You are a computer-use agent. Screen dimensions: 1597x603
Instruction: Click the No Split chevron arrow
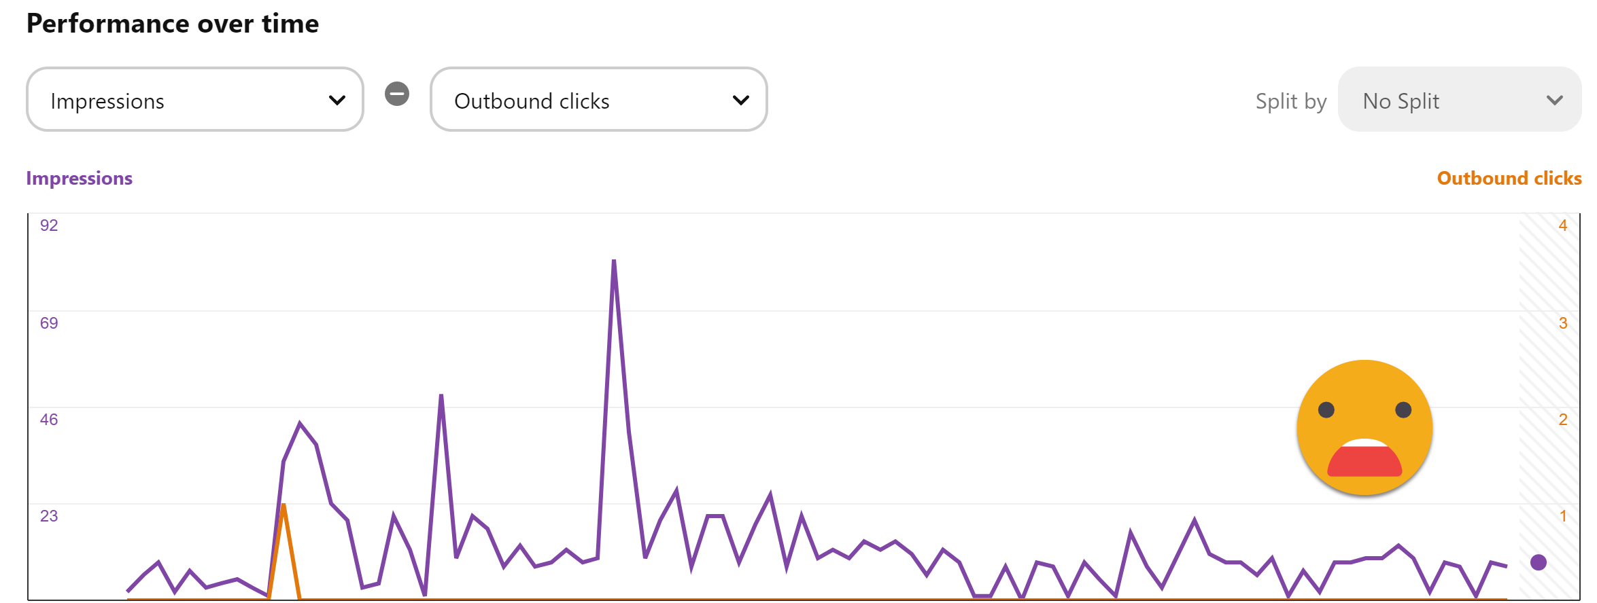point(1555,100)
